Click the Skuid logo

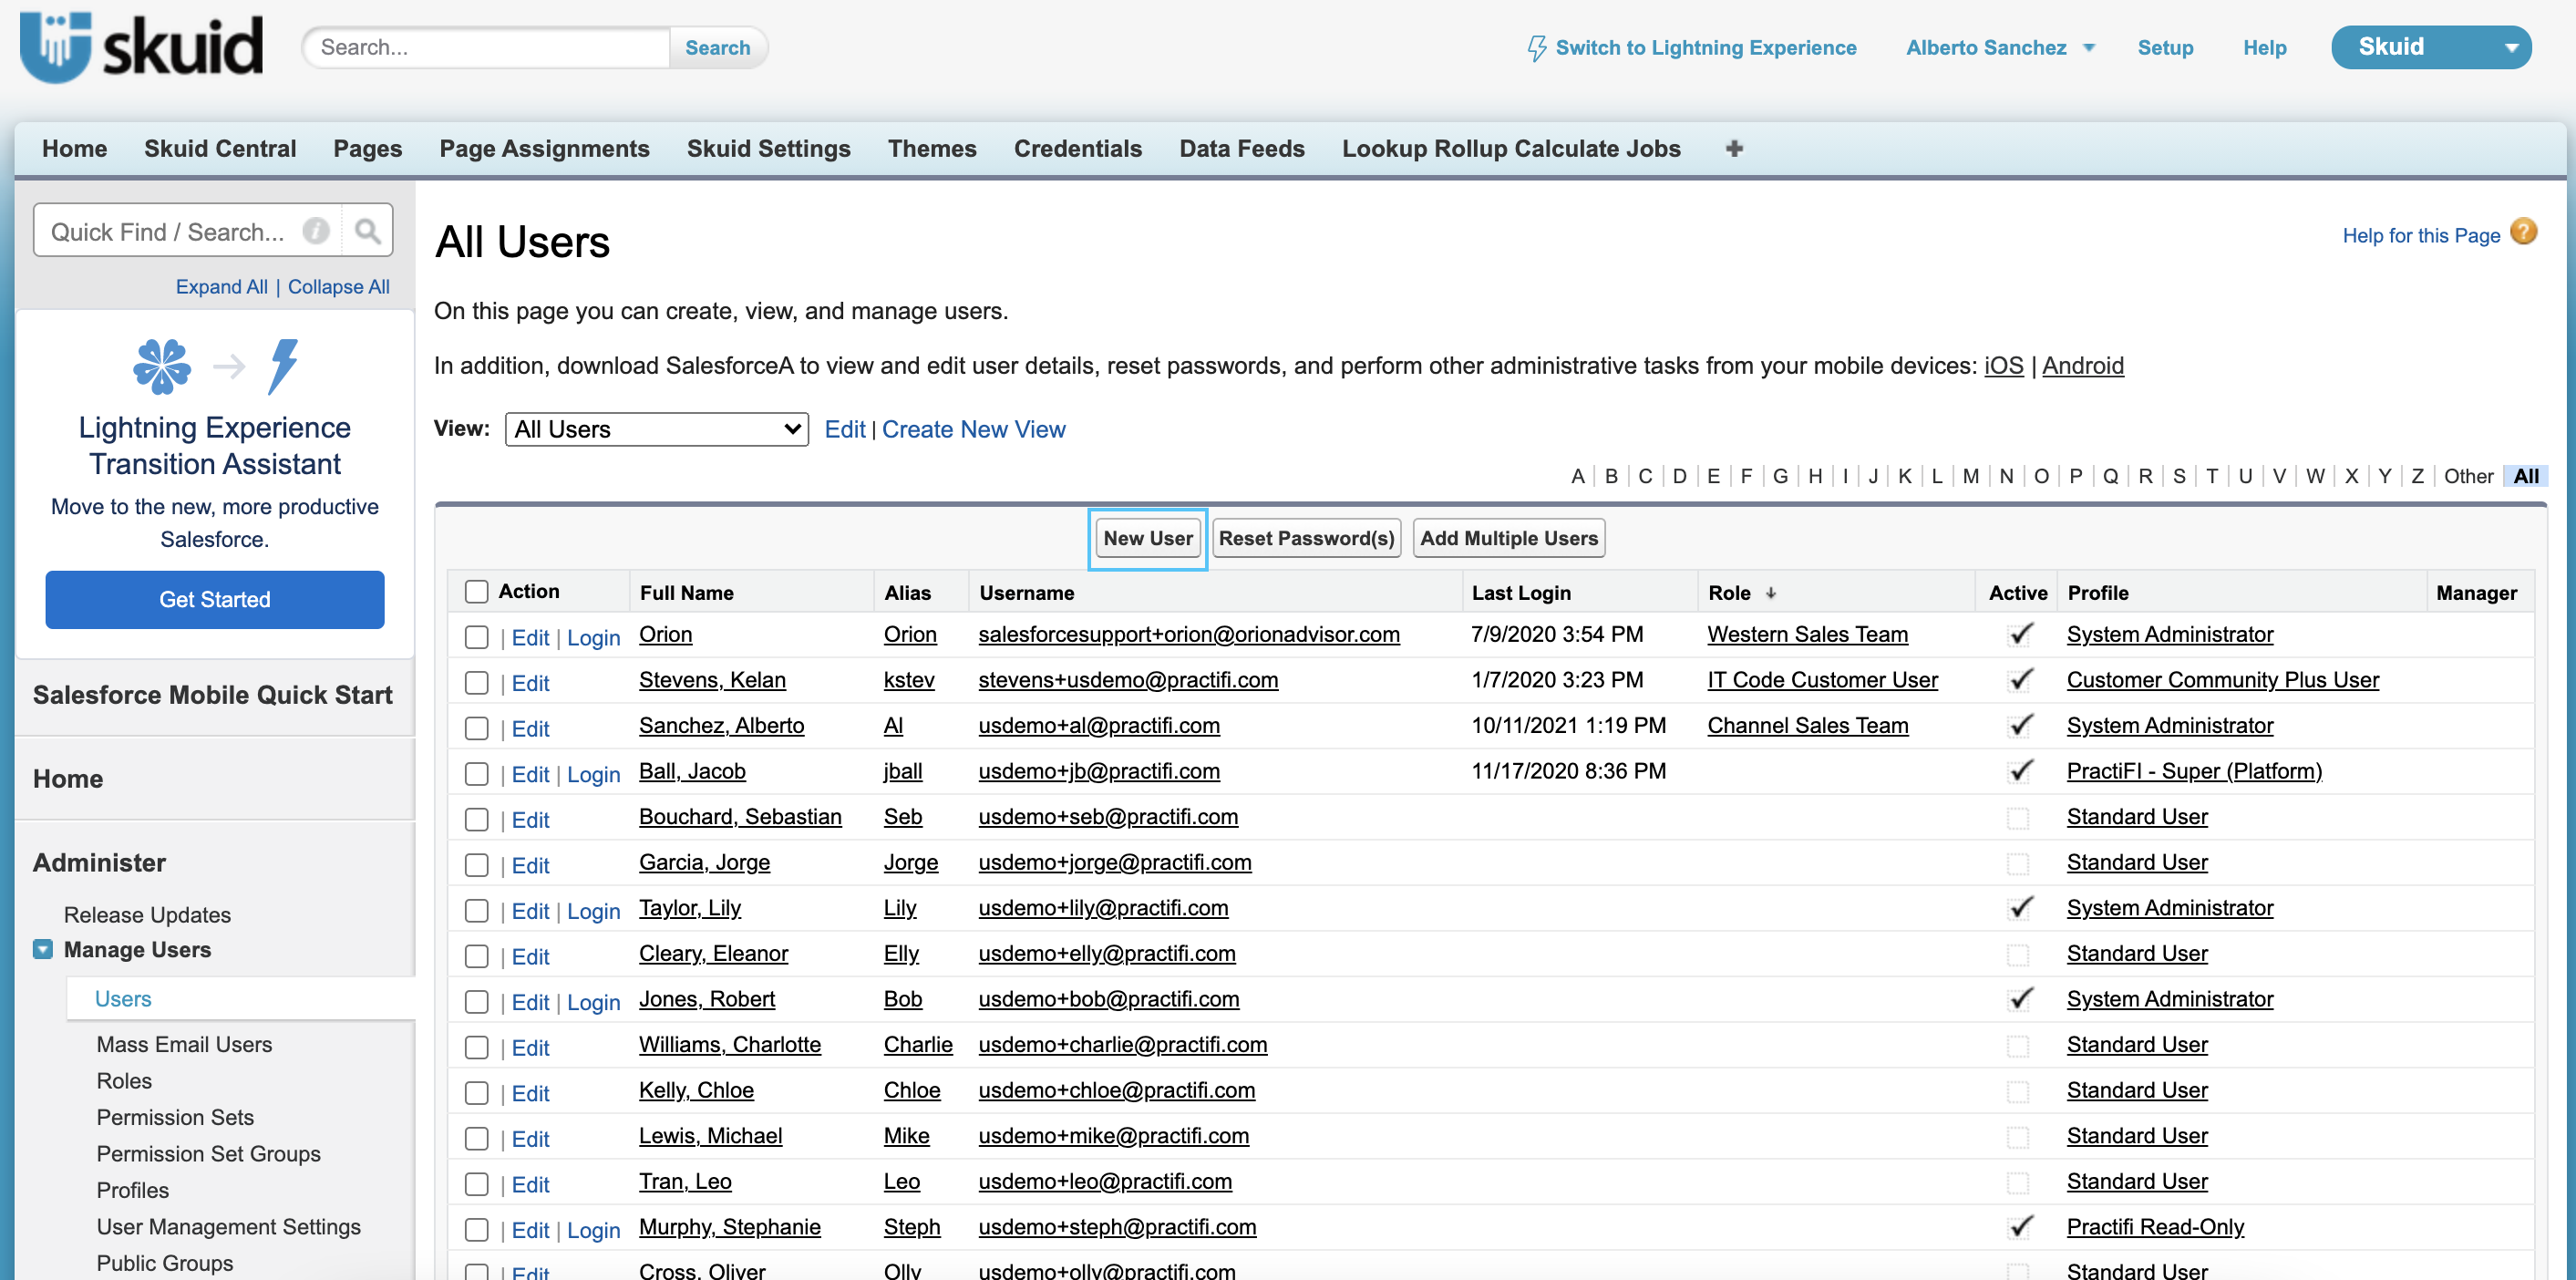pyautogui.click(x=141, y=47)
